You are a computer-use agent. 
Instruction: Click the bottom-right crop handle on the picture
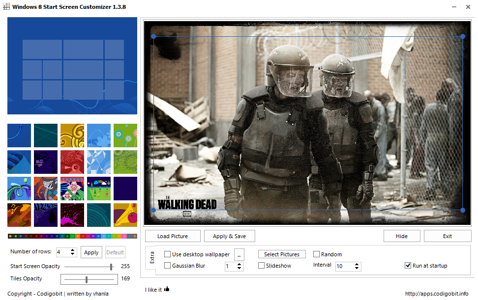(463, 210)
